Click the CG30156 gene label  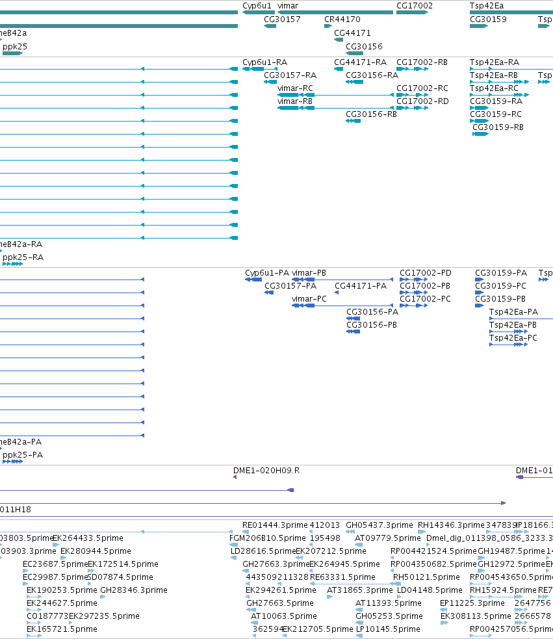pos(364,47)
